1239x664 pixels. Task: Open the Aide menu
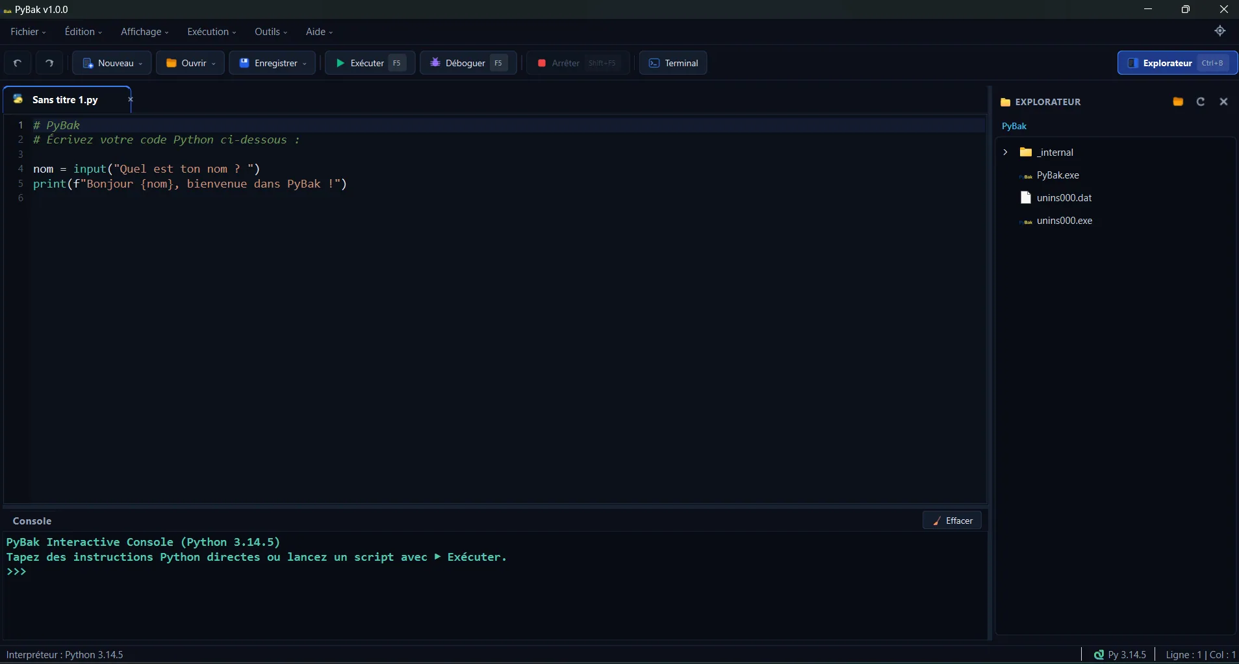coord(319,32)
